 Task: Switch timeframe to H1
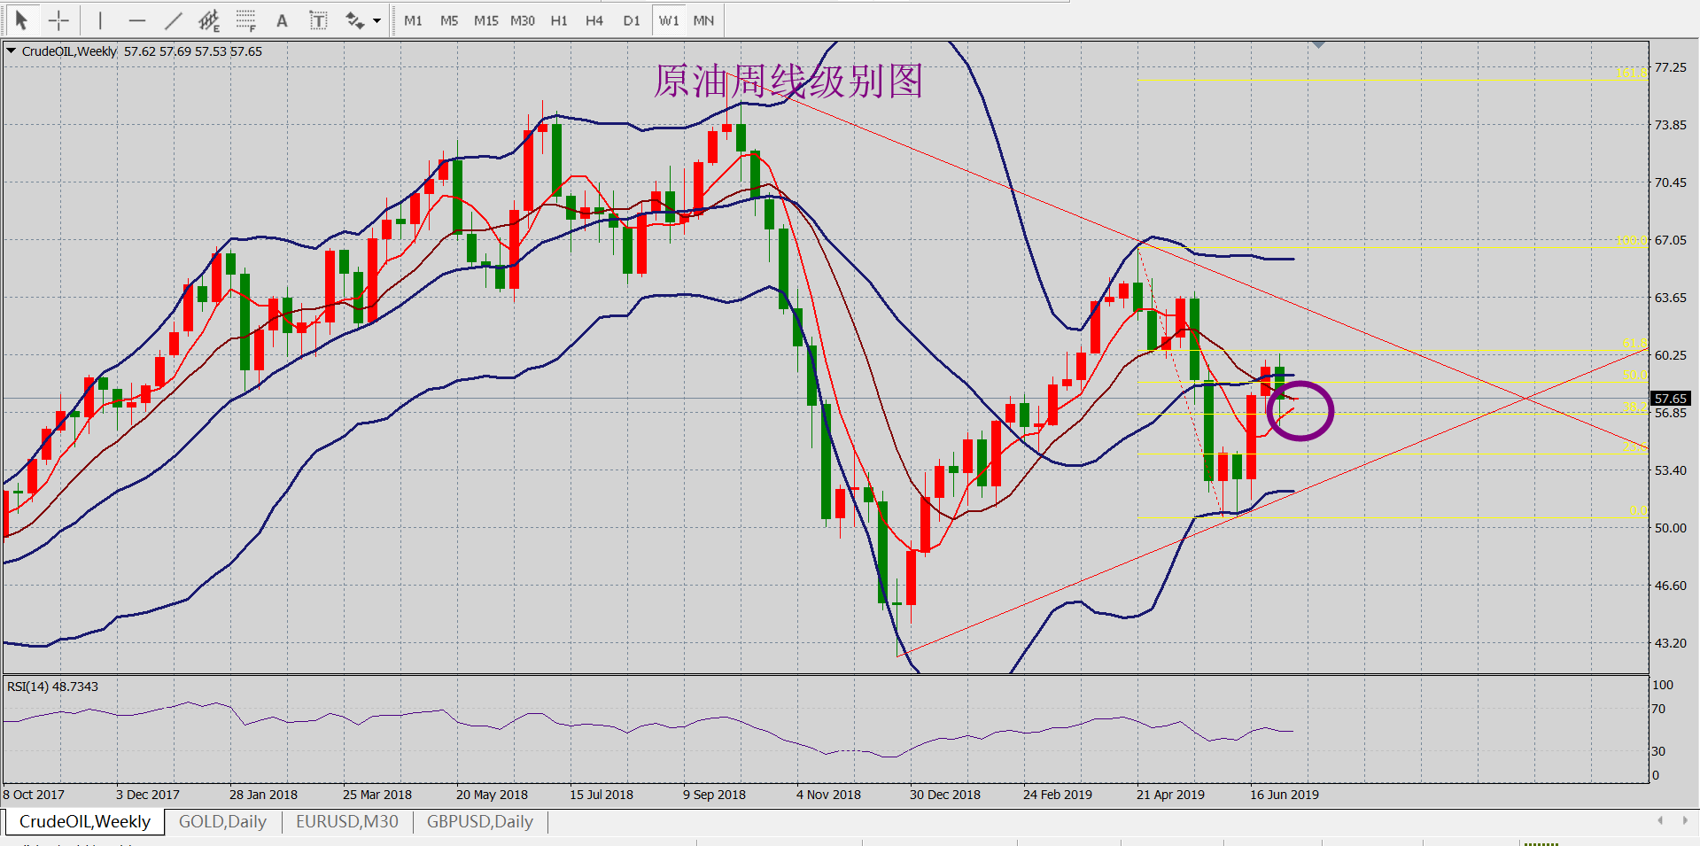click(x=559, y=20)
